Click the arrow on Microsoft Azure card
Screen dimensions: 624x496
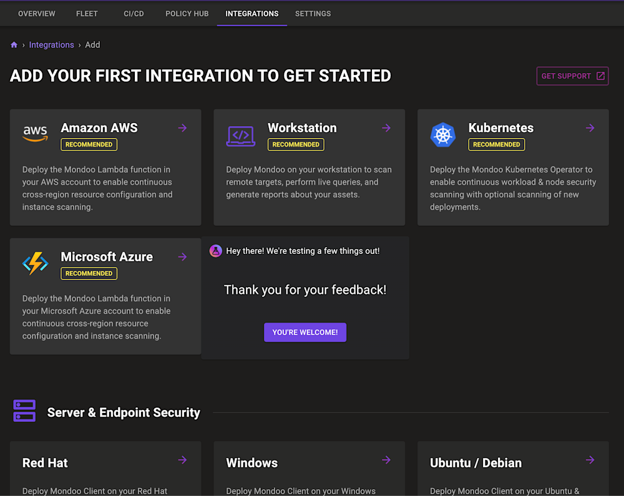click(183, 257)
